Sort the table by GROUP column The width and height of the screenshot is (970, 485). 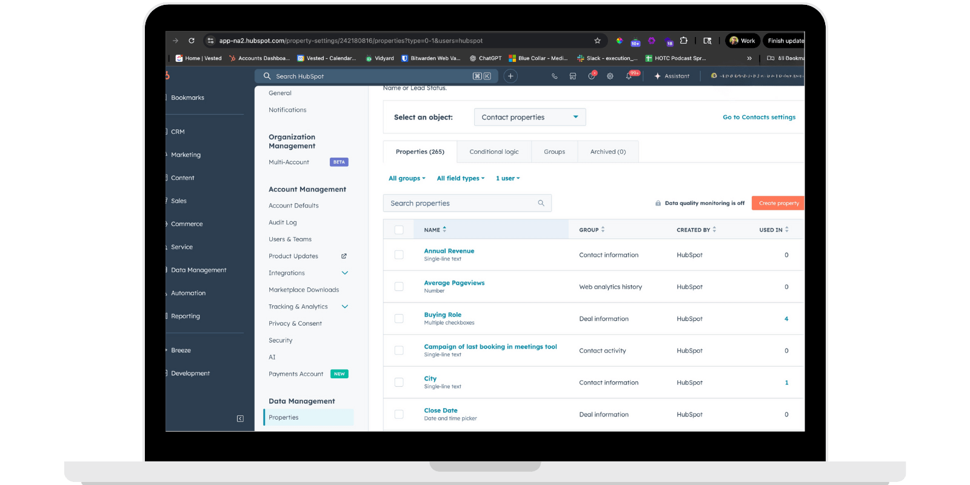tap(592, 230)
